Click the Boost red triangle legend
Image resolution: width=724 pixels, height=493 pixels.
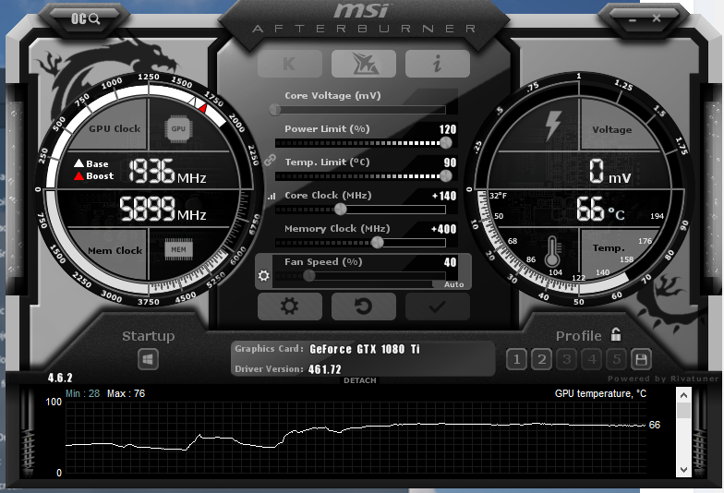pyautogui.click(x=94, y=175)
